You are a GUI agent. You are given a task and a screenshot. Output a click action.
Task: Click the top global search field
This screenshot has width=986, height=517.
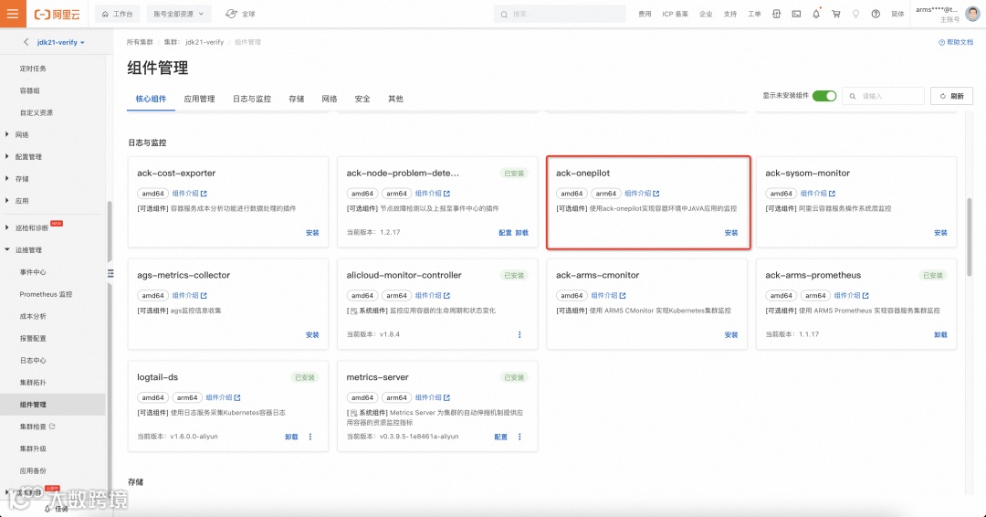pyautogui.click(x=560, y=14)
